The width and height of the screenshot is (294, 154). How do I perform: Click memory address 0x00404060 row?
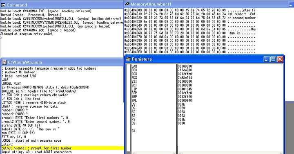(x=190, y=33)
